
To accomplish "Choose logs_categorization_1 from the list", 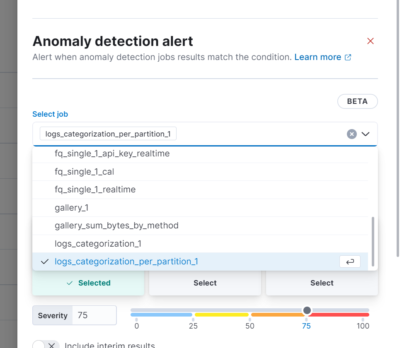I will pos(98,244).
